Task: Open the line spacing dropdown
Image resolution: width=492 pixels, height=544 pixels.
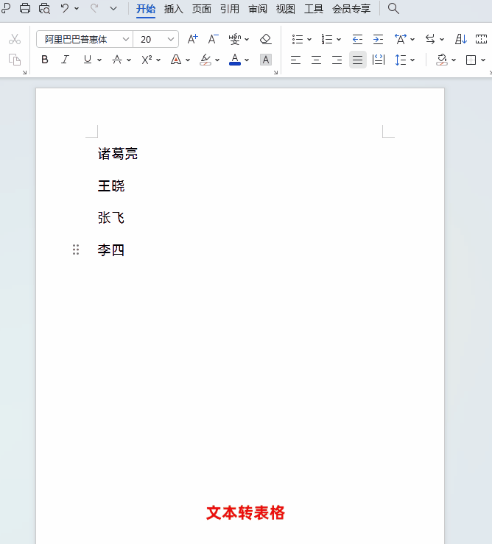Action: 404,60
